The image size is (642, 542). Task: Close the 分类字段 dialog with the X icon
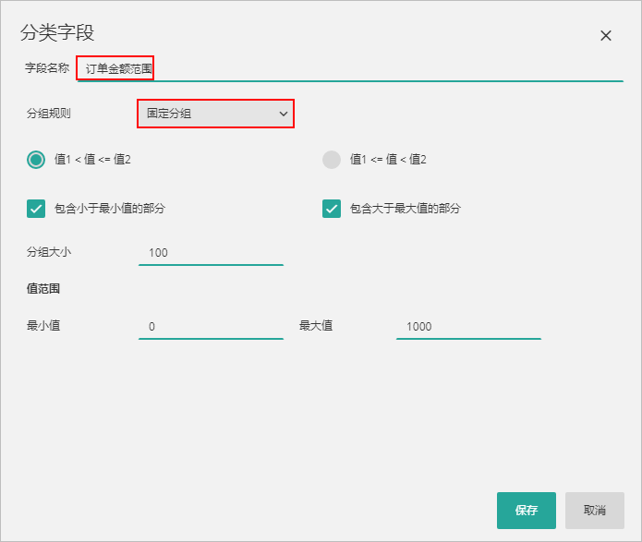coord(606,36)
